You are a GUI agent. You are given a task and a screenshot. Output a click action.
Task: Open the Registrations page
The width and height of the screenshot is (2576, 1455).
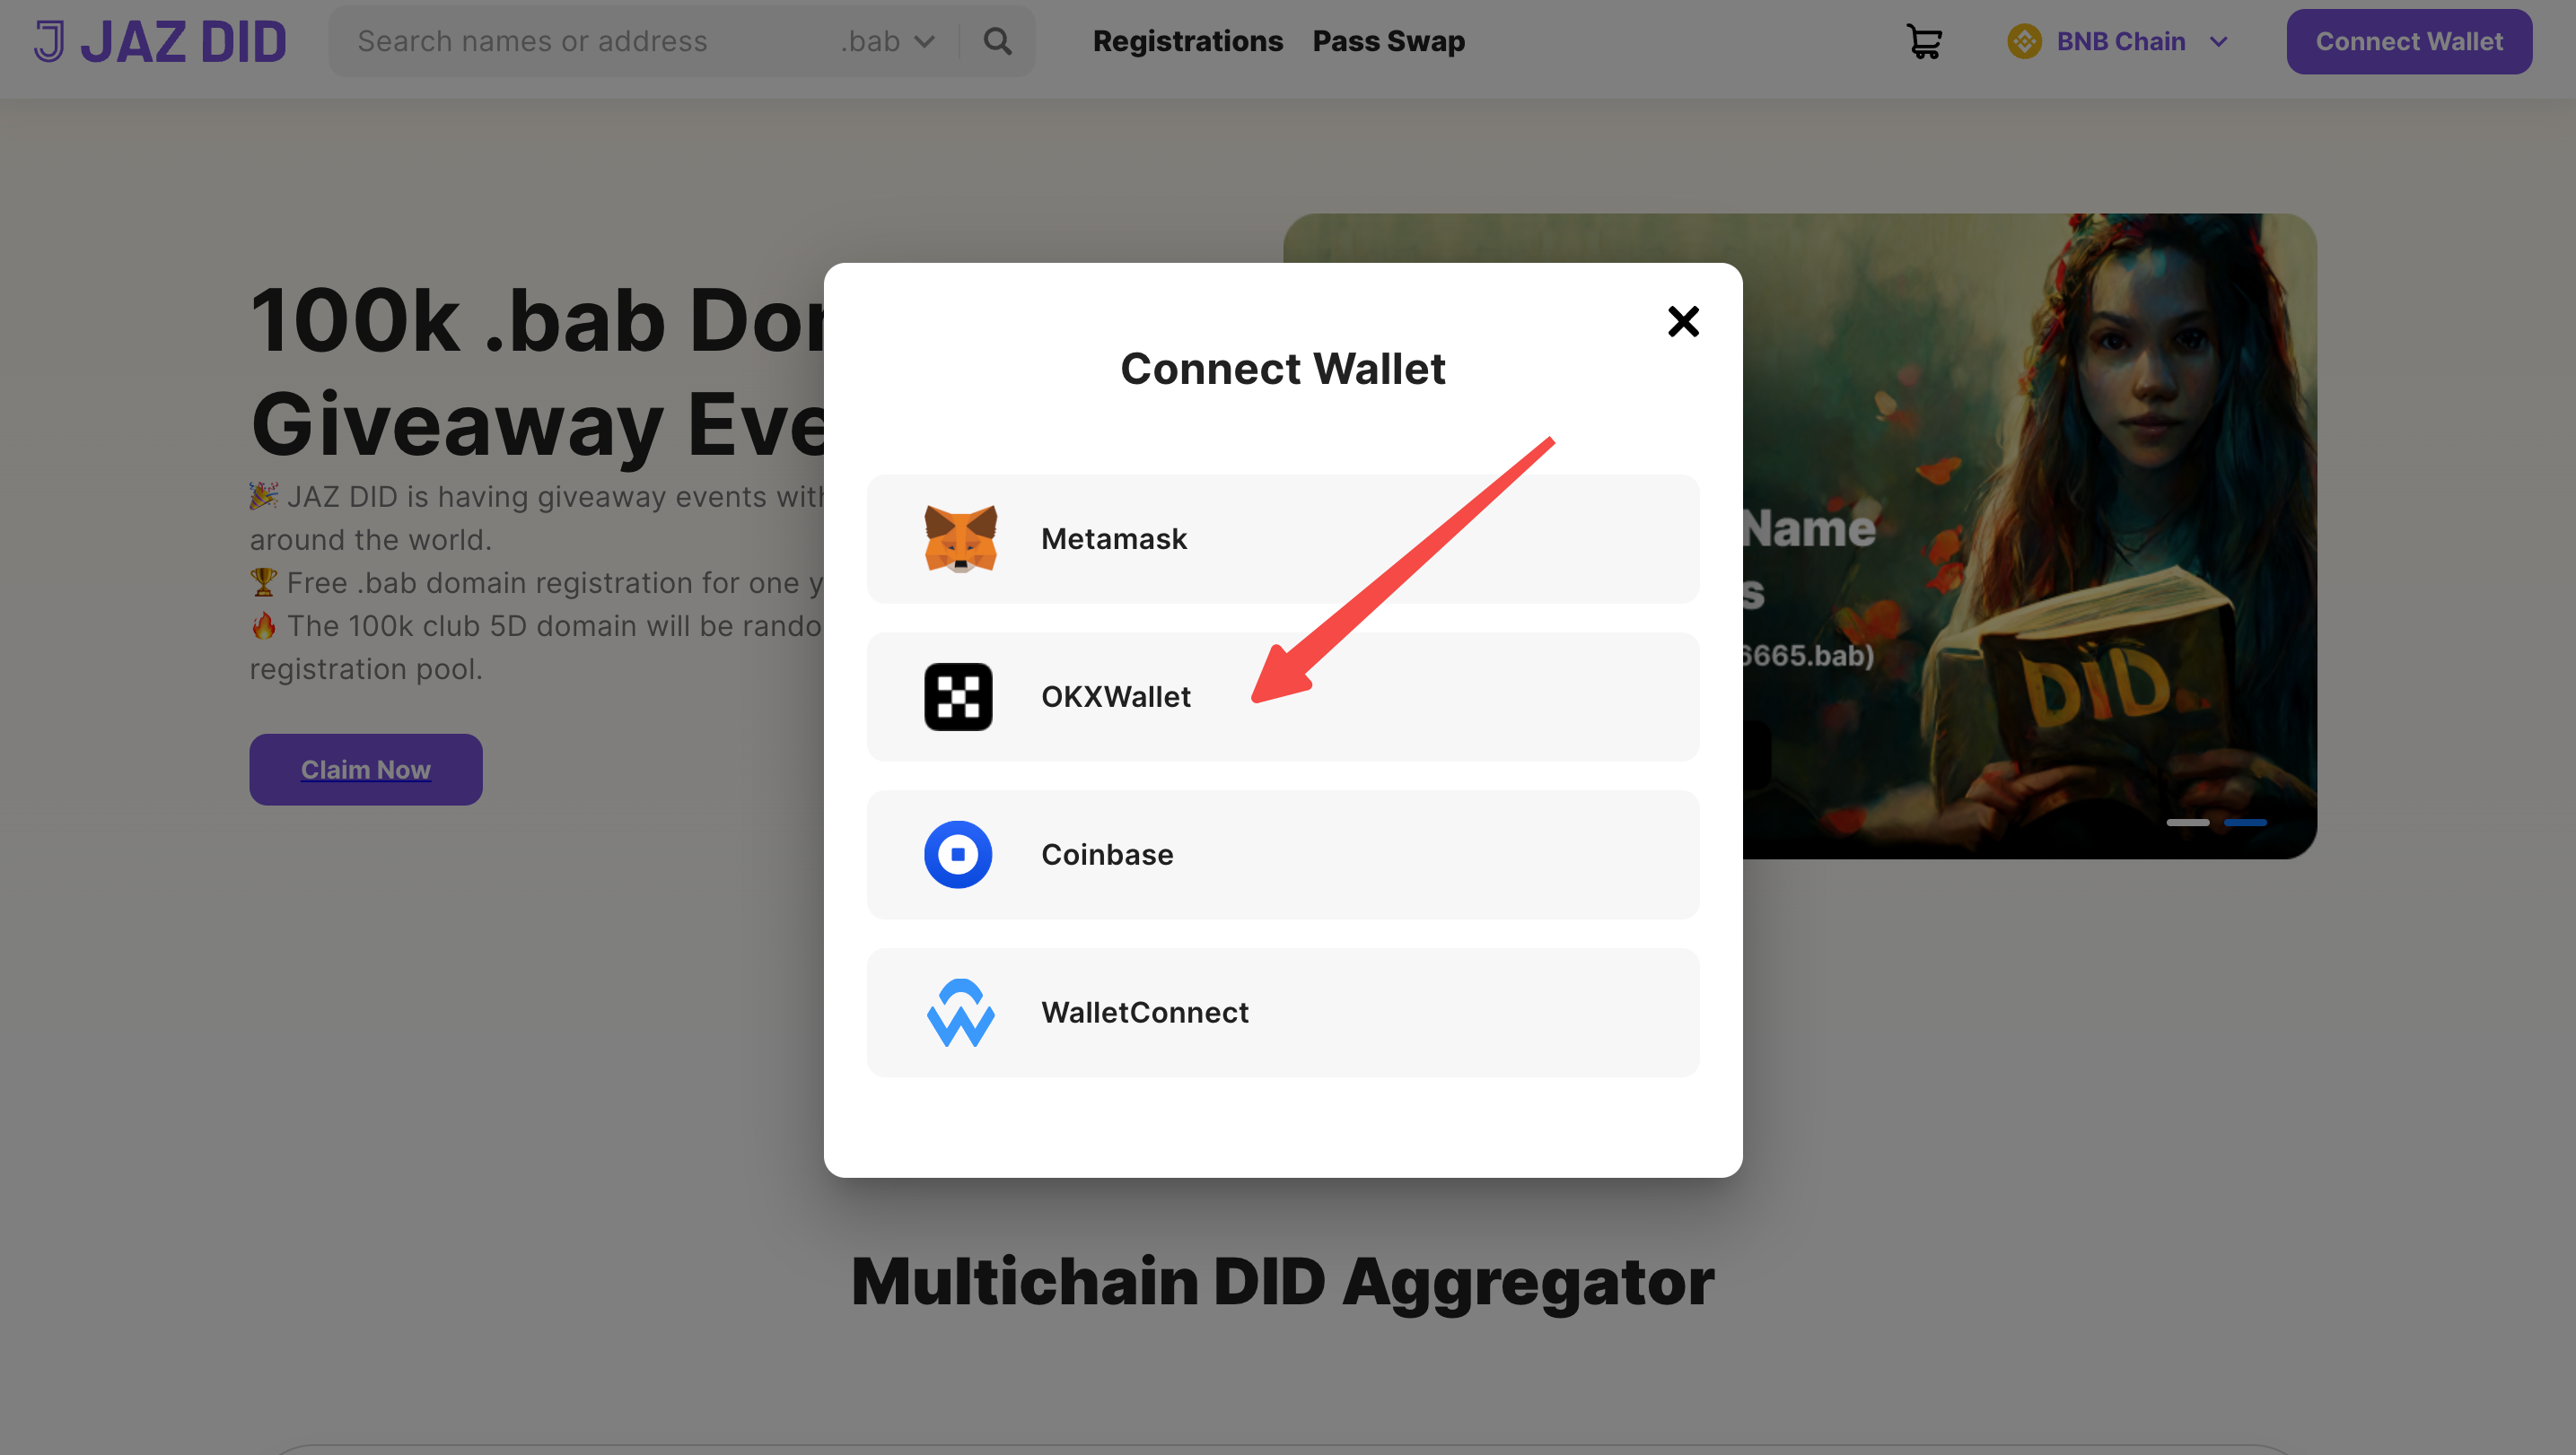click(x=1188, y=41)
